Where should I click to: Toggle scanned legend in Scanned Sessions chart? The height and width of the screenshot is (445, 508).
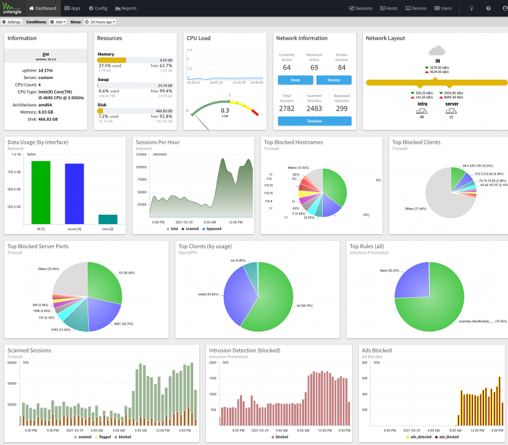point(83,437)
